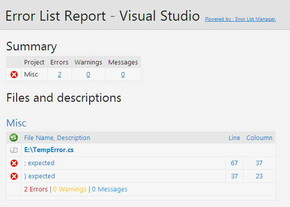Click the Coloumn column header
The height and width of the screenshot is (207, 290).
click(x=259, y=138)
